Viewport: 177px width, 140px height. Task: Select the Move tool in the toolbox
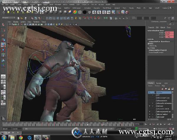coord(3,40)
